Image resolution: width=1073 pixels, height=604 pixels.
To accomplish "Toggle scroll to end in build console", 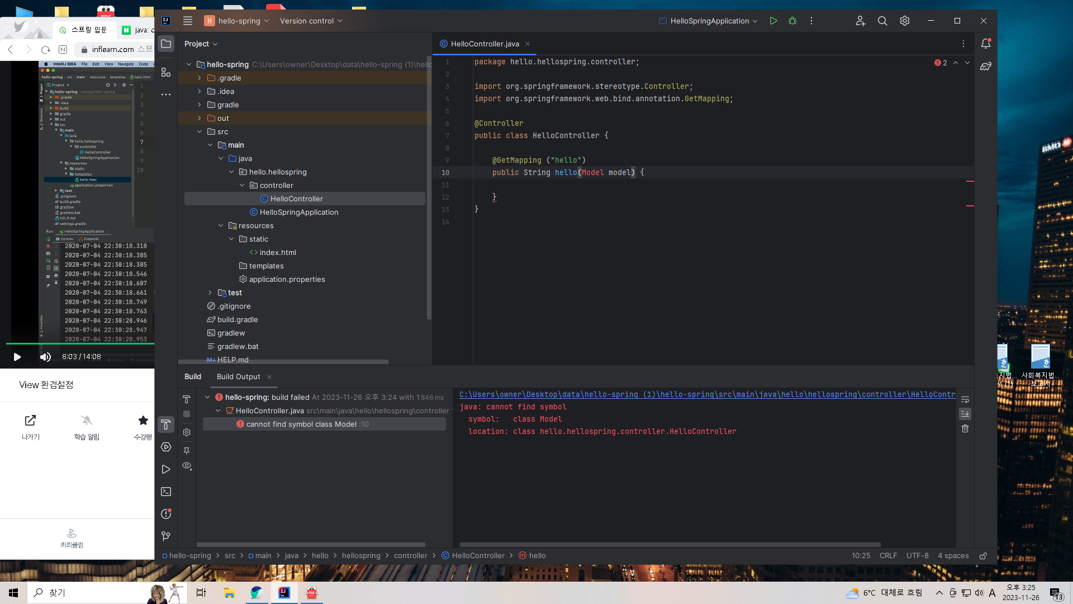I will point(965,414).
